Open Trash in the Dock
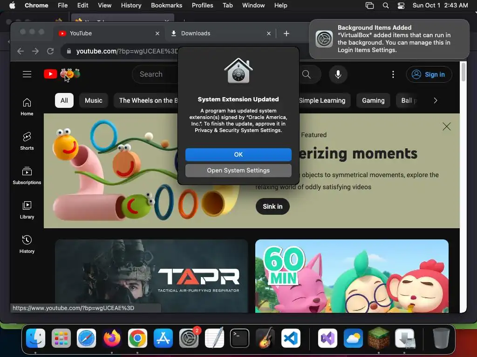 (x=441, y=338)
